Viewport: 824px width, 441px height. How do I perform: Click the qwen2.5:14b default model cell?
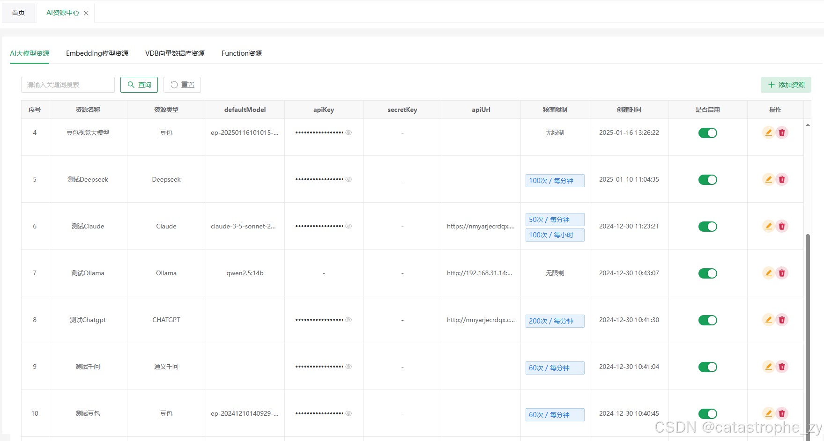click(x=245, y=273)
